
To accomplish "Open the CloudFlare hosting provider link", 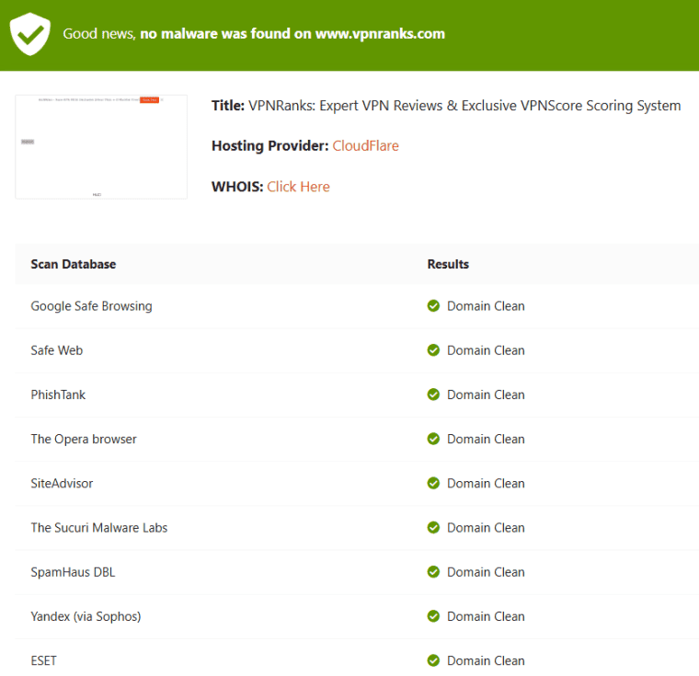I will (x=365, y=146).
